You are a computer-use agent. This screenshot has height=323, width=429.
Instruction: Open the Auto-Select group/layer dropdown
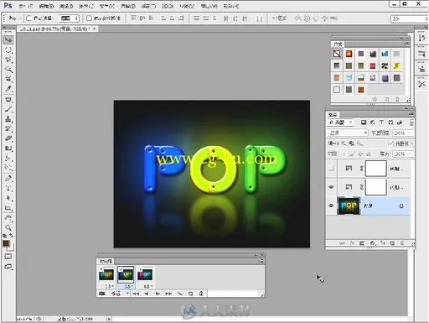[69, 18]
